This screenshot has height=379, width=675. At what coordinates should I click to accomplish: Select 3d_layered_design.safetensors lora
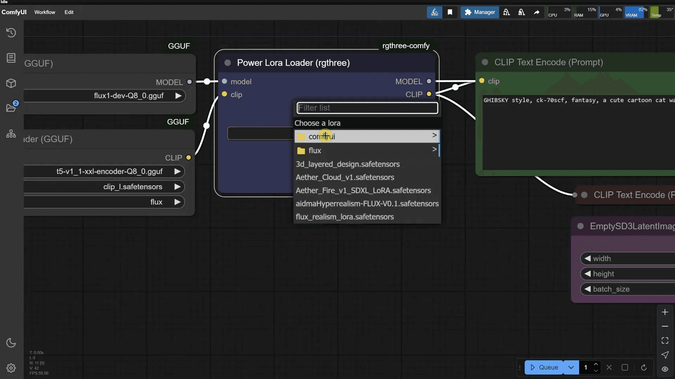pyautogui.click(x=367, y=164)
